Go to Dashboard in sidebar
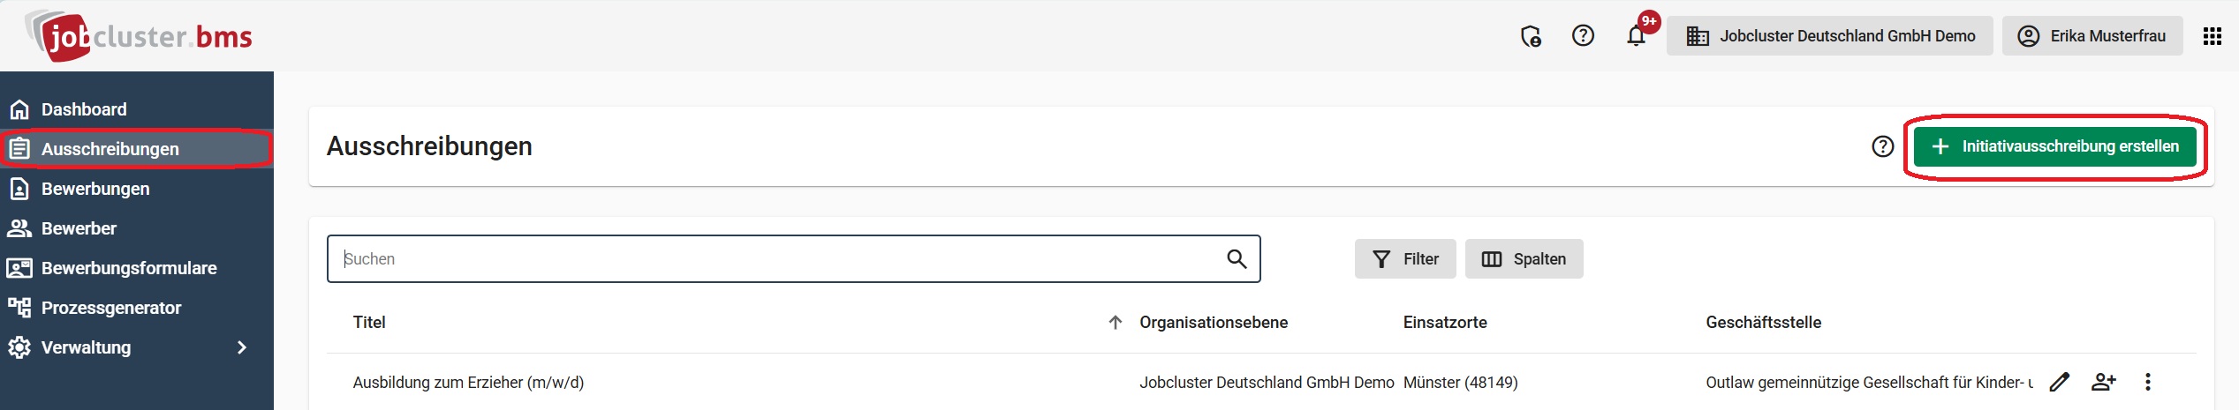The image size is (2239, 410). 84,109
